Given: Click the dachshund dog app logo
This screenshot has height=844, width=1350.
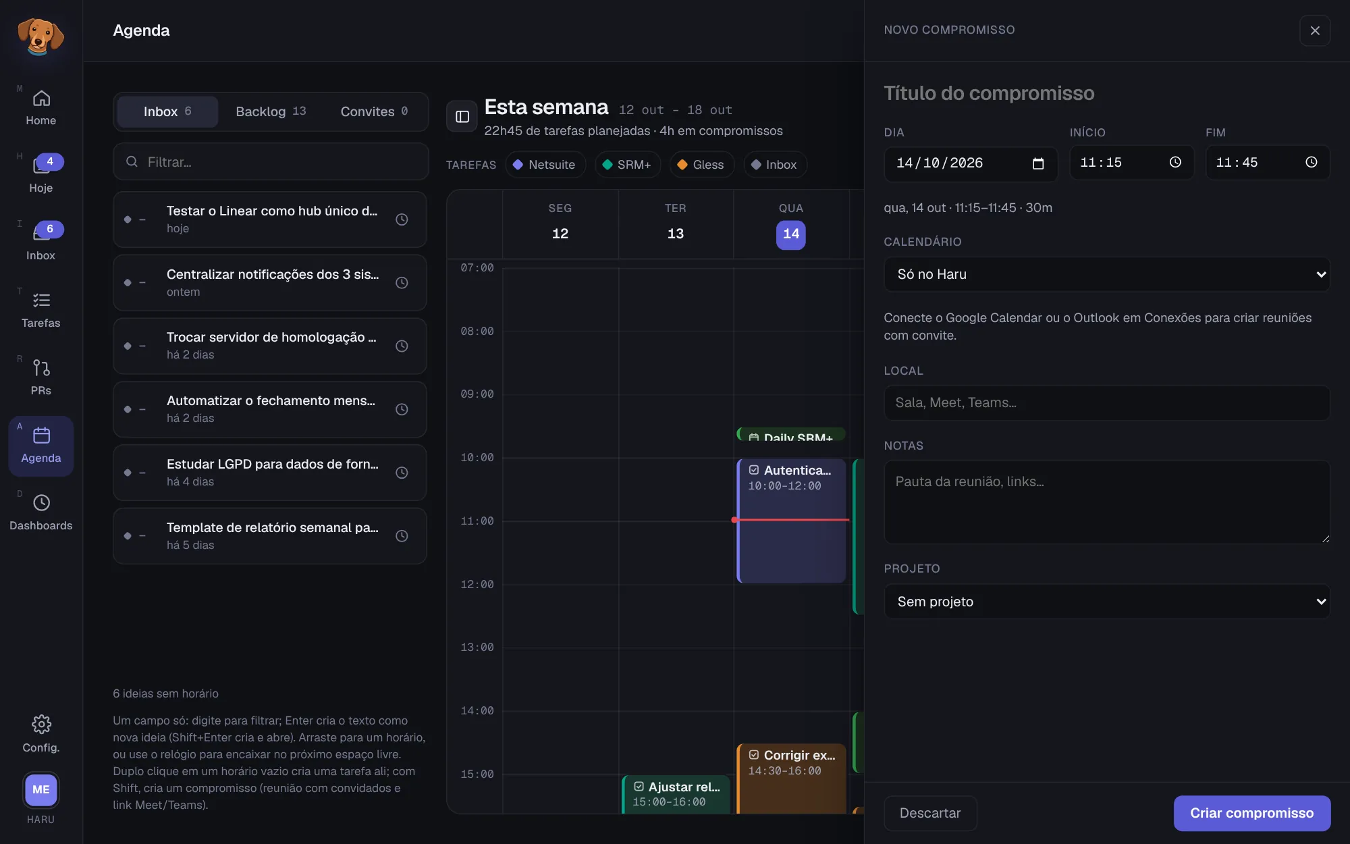Looking at the screenshot, I should click(40, 36).
